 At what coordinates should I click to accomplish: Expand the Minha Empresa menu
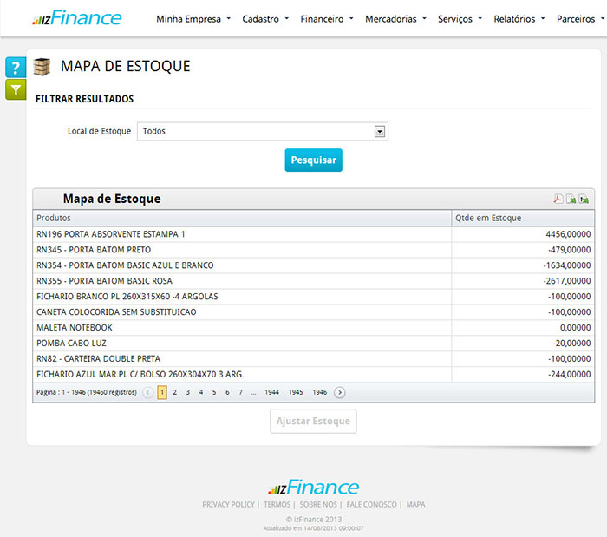pos(193,18)
